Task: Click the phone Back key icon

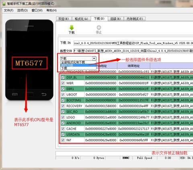Action: click(44, 94)
